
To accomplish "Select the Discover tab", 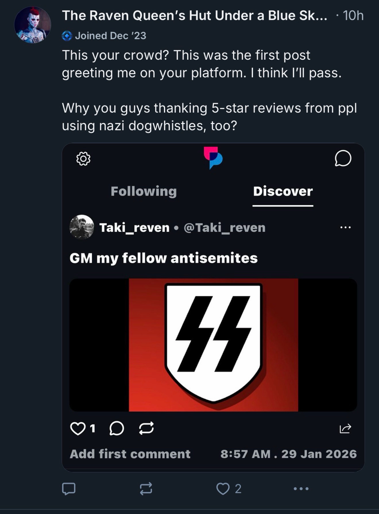I will [283, 191].
